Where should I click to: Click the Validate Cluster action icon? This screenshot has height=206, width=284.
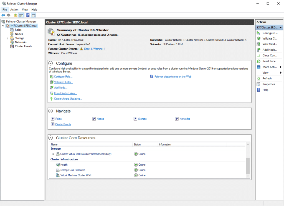(259, 38)
